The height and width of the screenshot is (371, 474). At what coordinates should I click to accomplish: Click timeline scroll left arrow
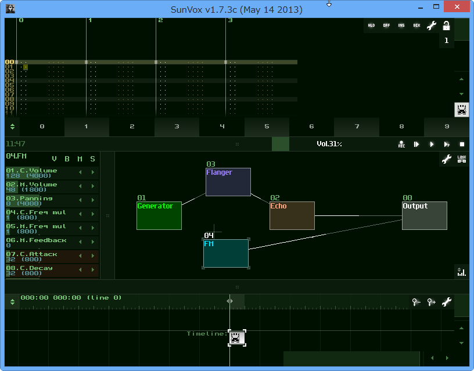click(432, 358)
